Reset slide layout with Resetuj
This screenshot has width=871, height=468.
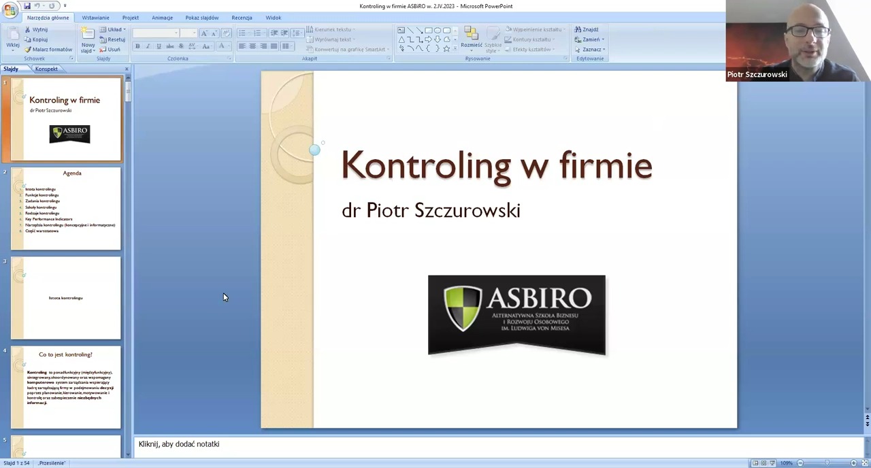click(x=113, y=39)
